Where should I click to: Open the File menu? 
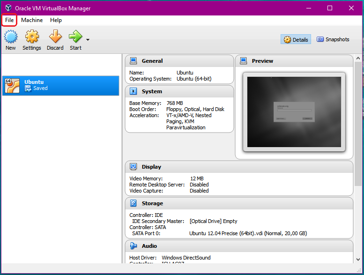(9, 20)
